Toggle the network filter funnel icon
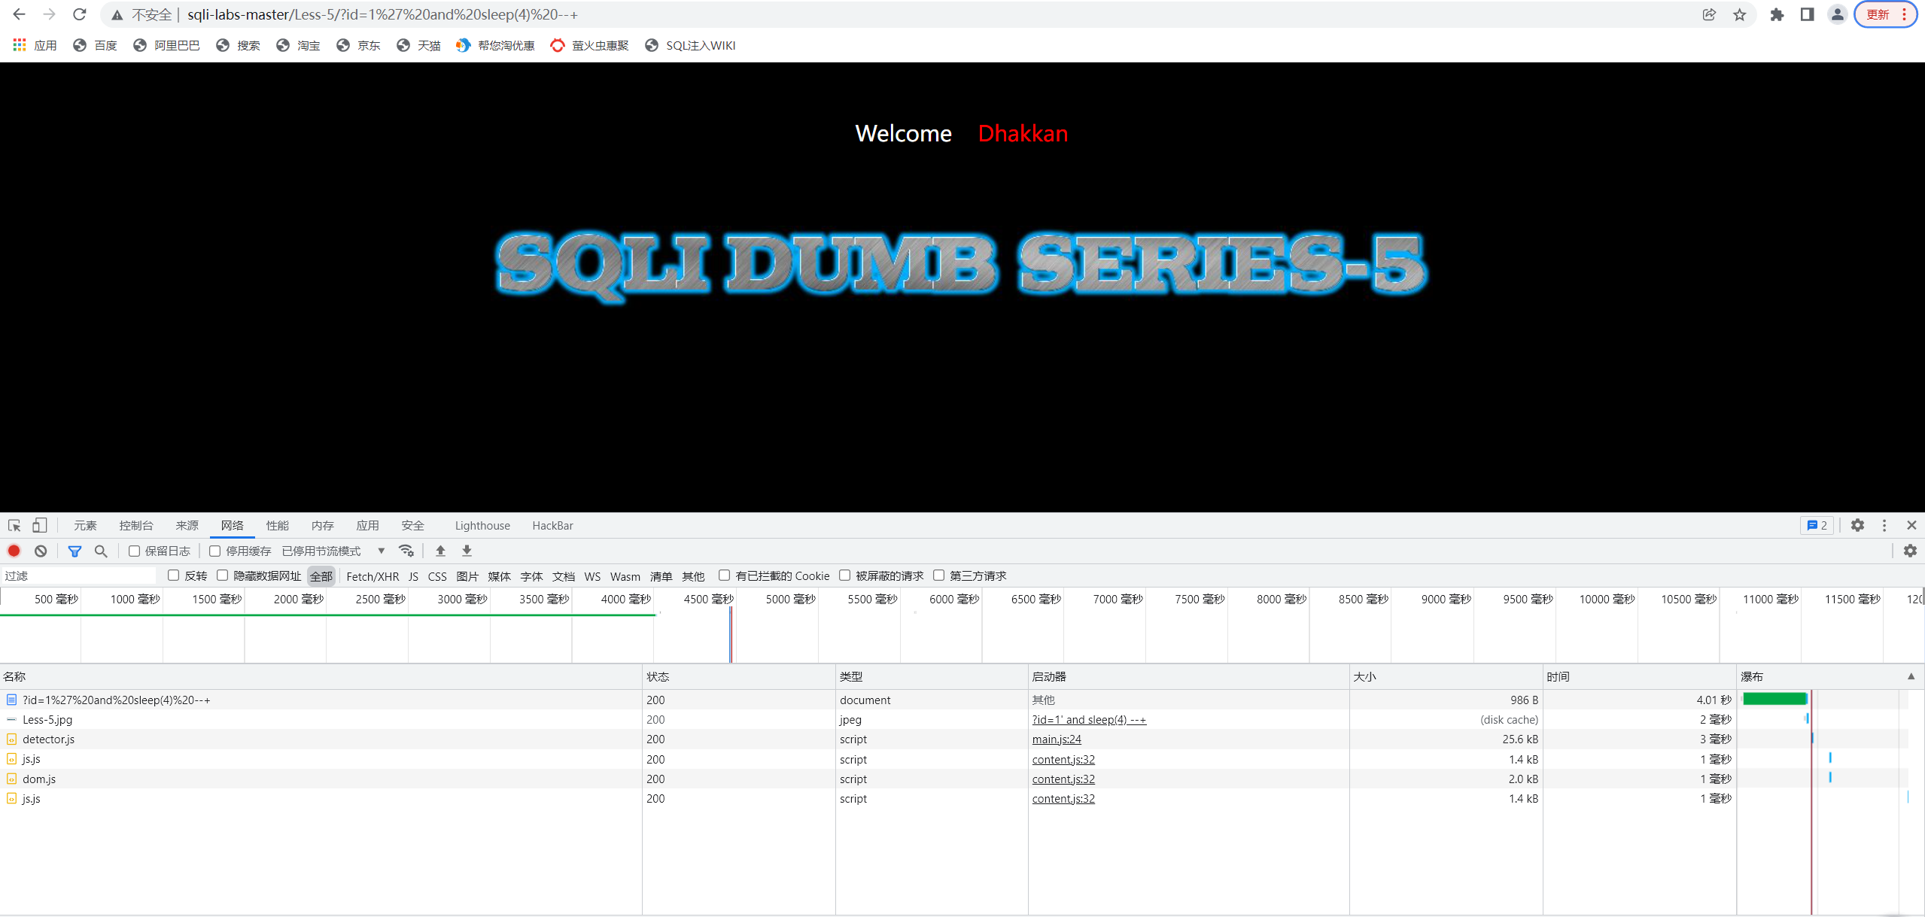The width and height of the screenshot is (1925, 917). (x=75, y=551)
